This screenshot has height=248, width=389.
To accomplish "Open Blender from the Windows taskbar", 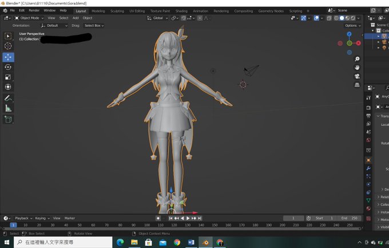I will pyautogui.click(x=205, y=242).
